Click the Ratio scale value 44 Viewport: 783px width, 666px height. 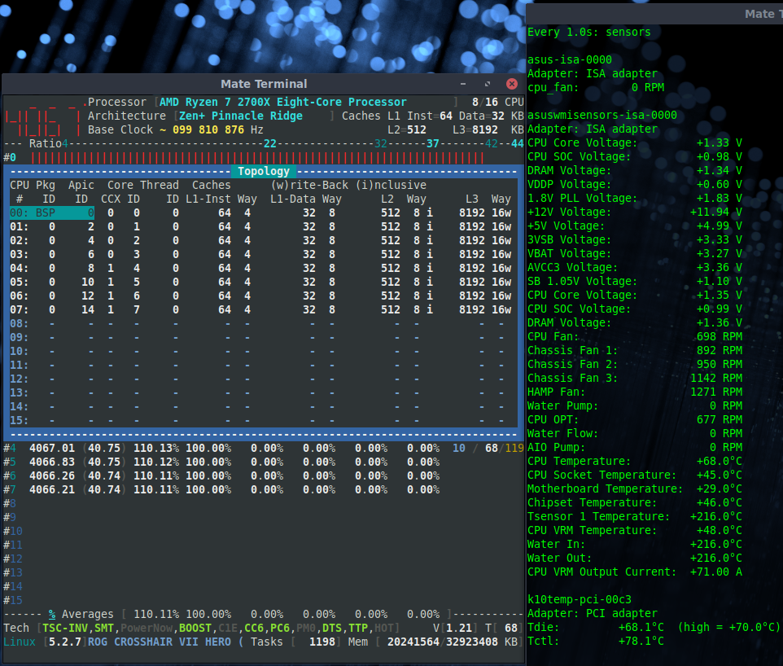518,144
